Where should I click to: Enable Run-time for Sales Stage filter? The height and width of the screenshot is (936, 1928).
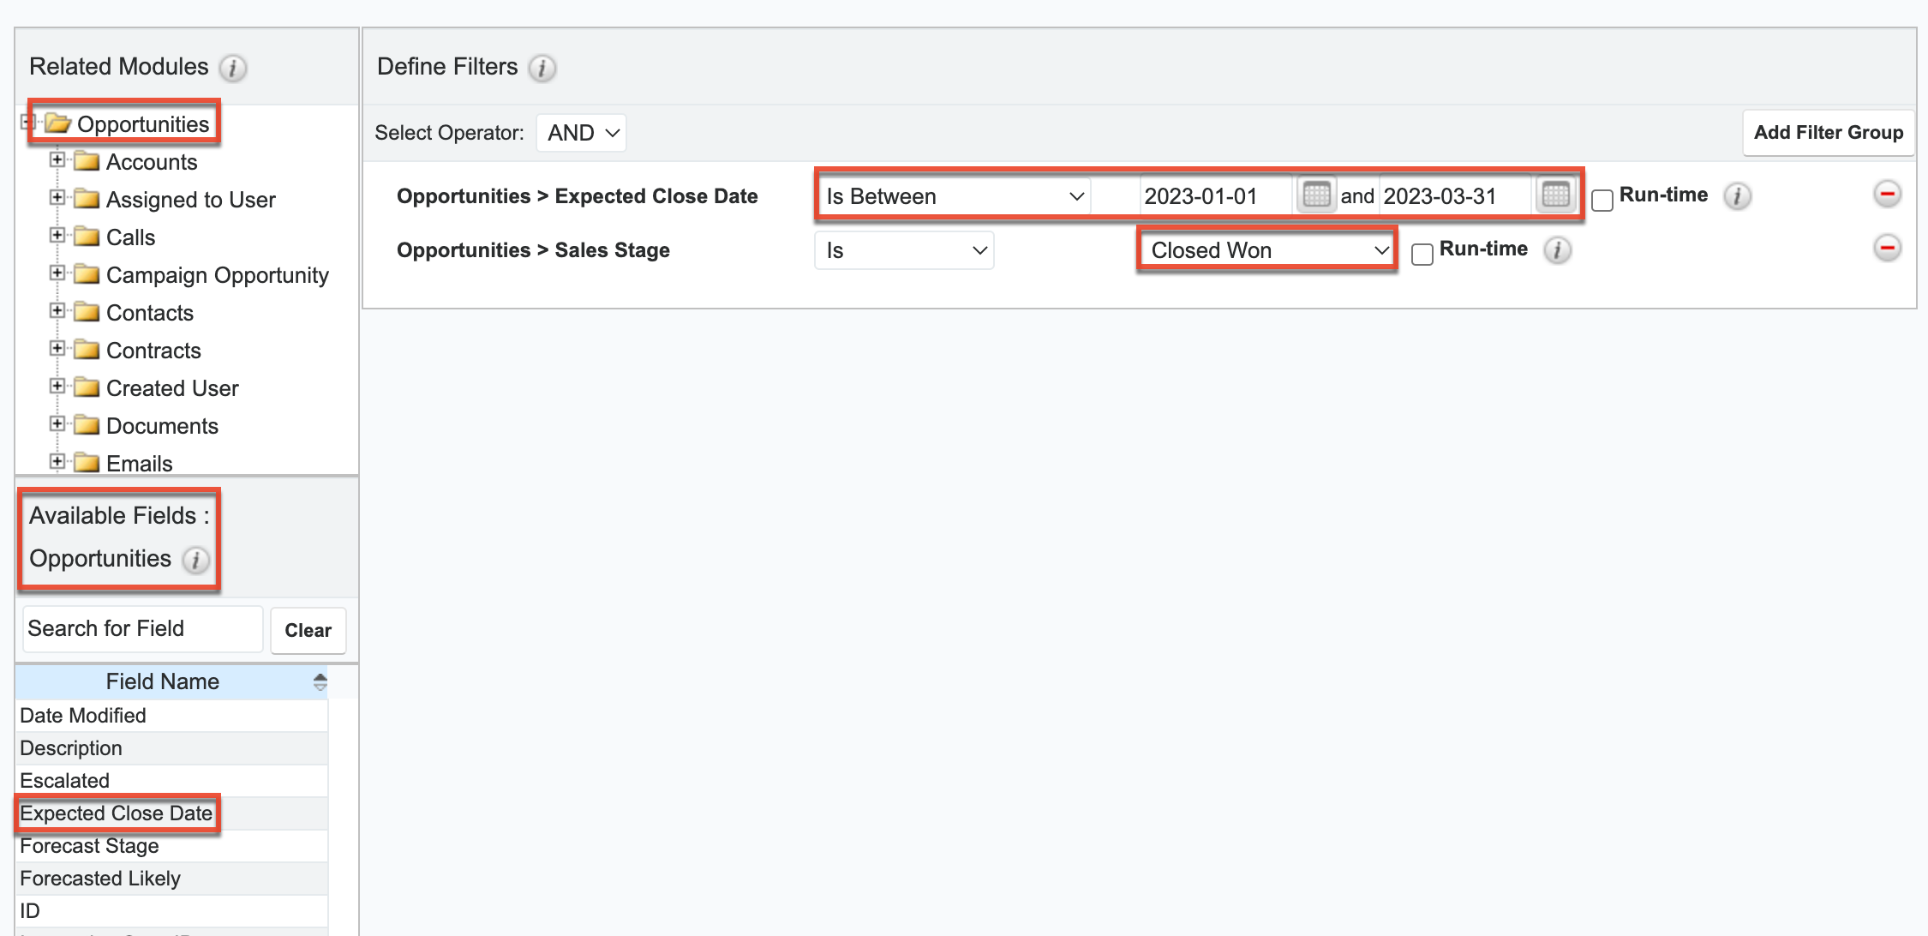(1422, 255)
